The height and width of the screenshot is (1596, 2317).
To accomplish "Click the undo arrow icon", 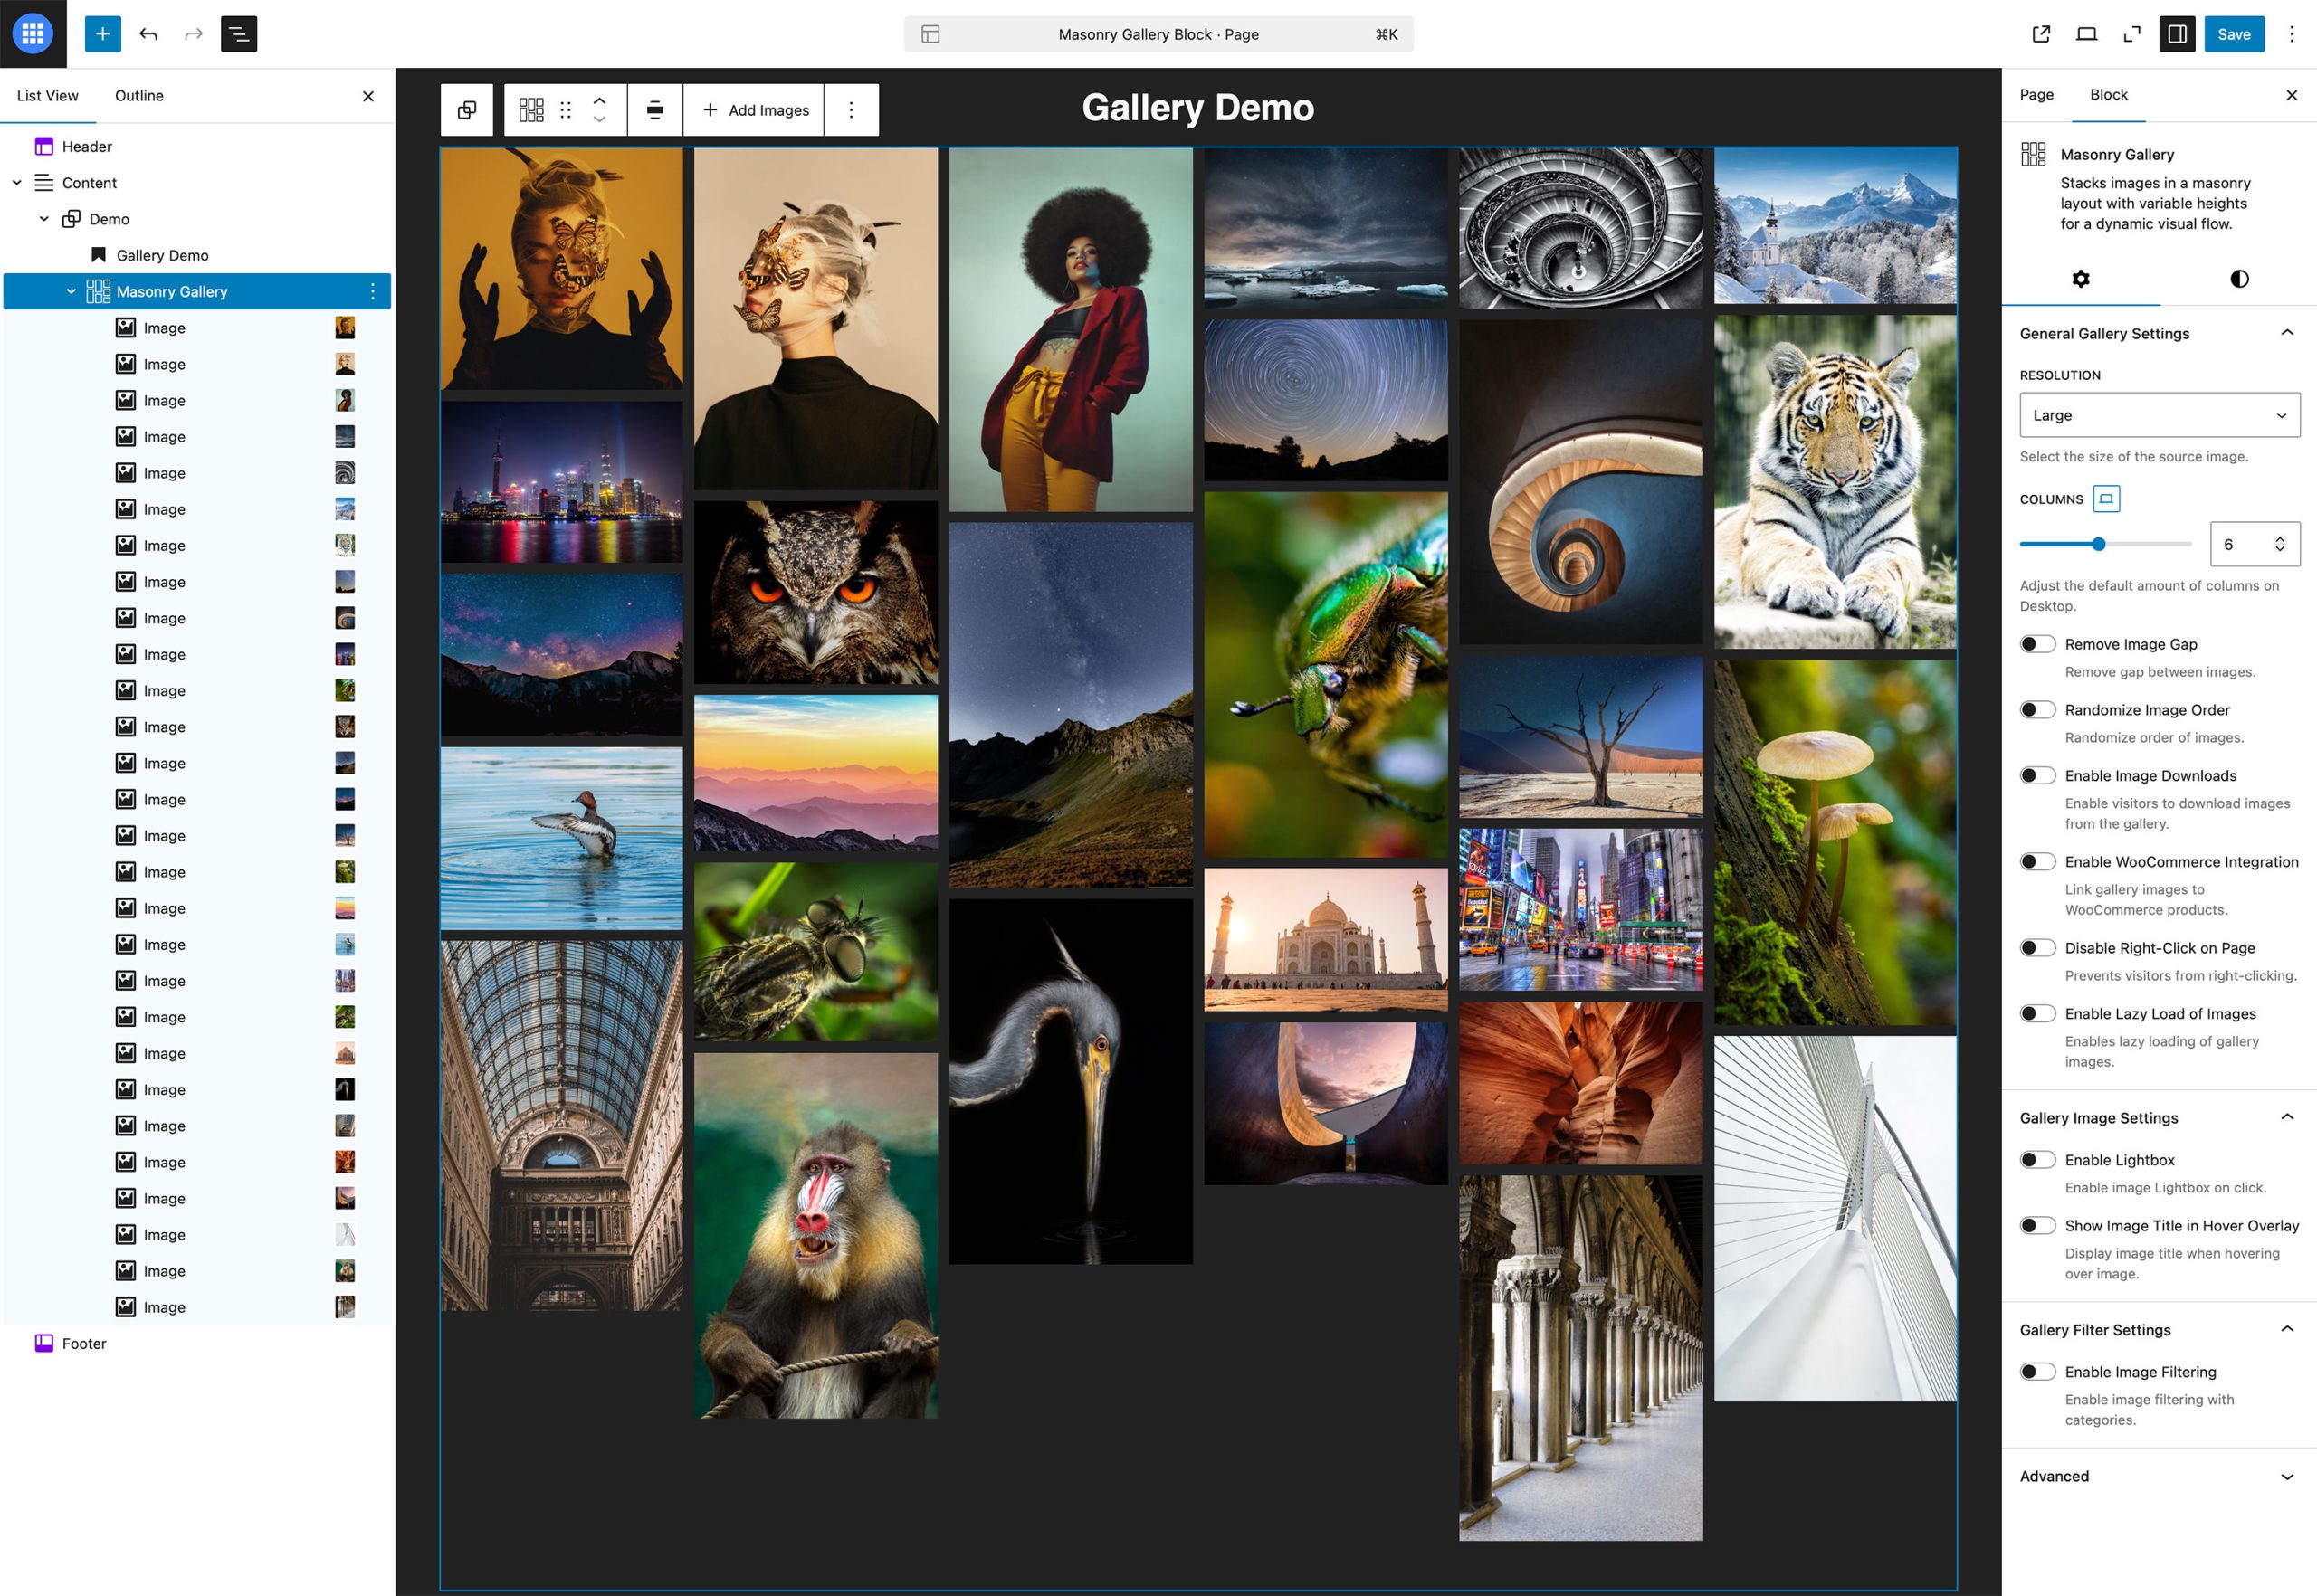I will tap(149, 34).
